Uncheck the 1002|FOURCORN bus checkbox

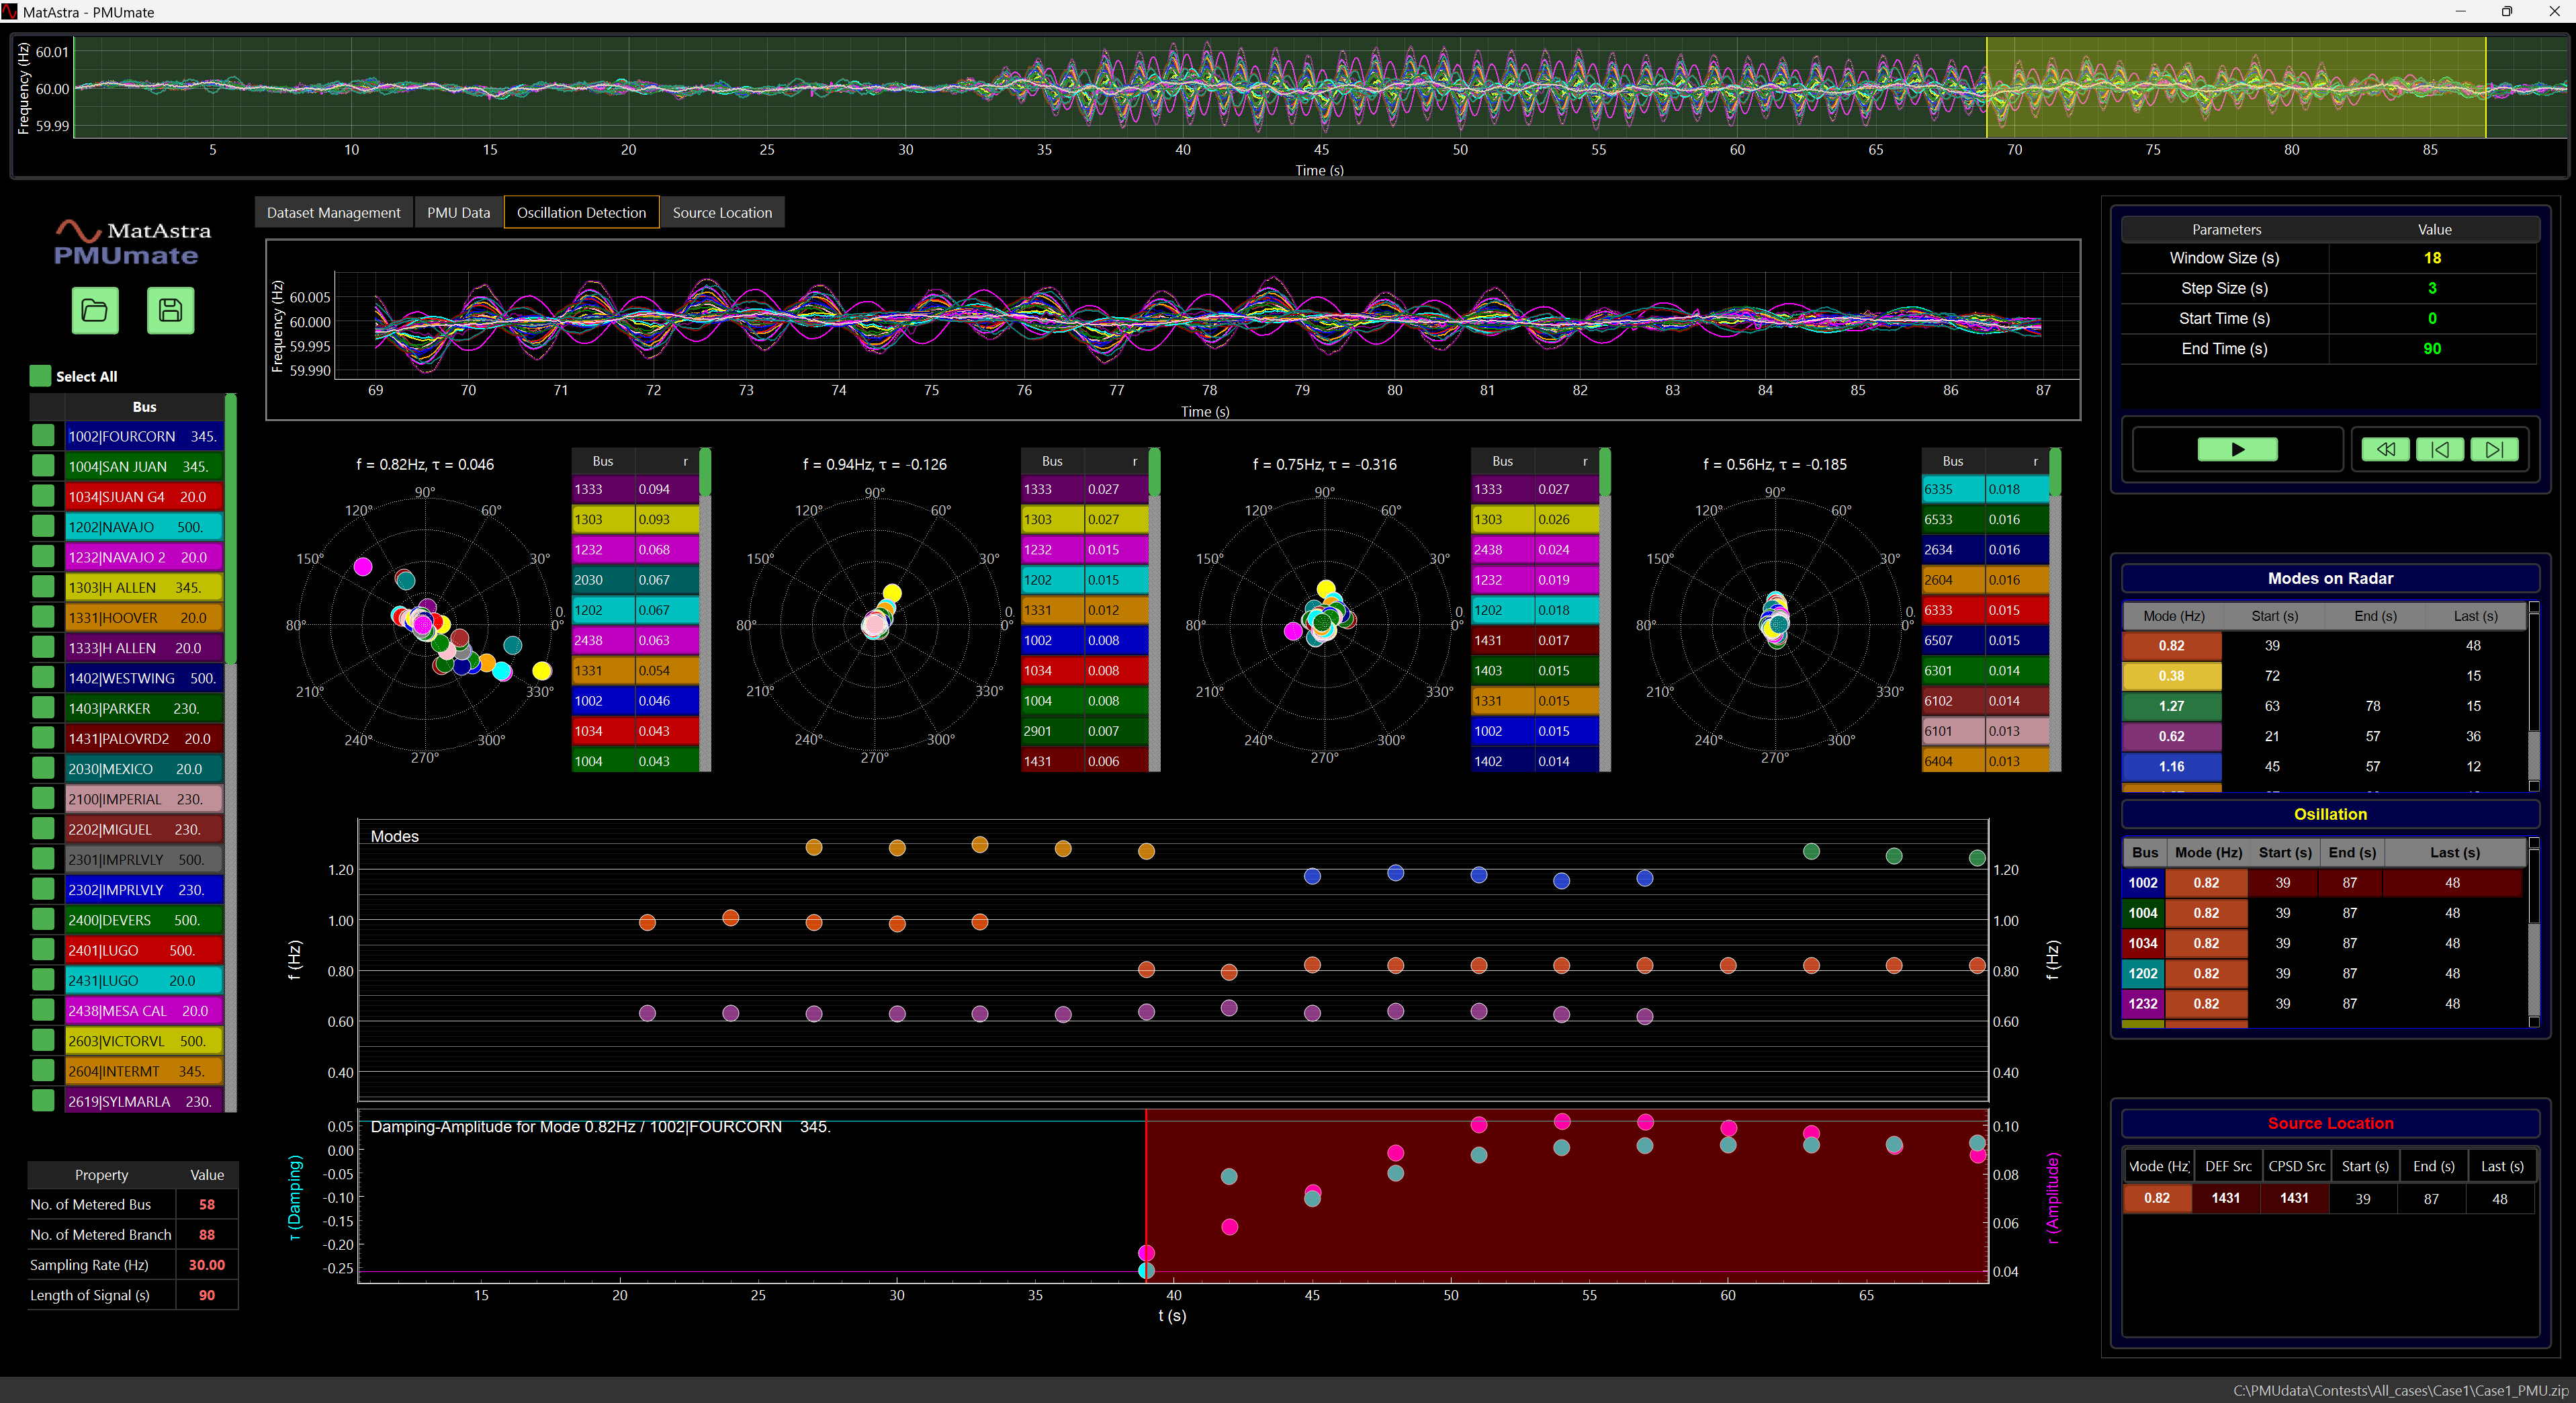pyautogui.click(x=43, y=436)
